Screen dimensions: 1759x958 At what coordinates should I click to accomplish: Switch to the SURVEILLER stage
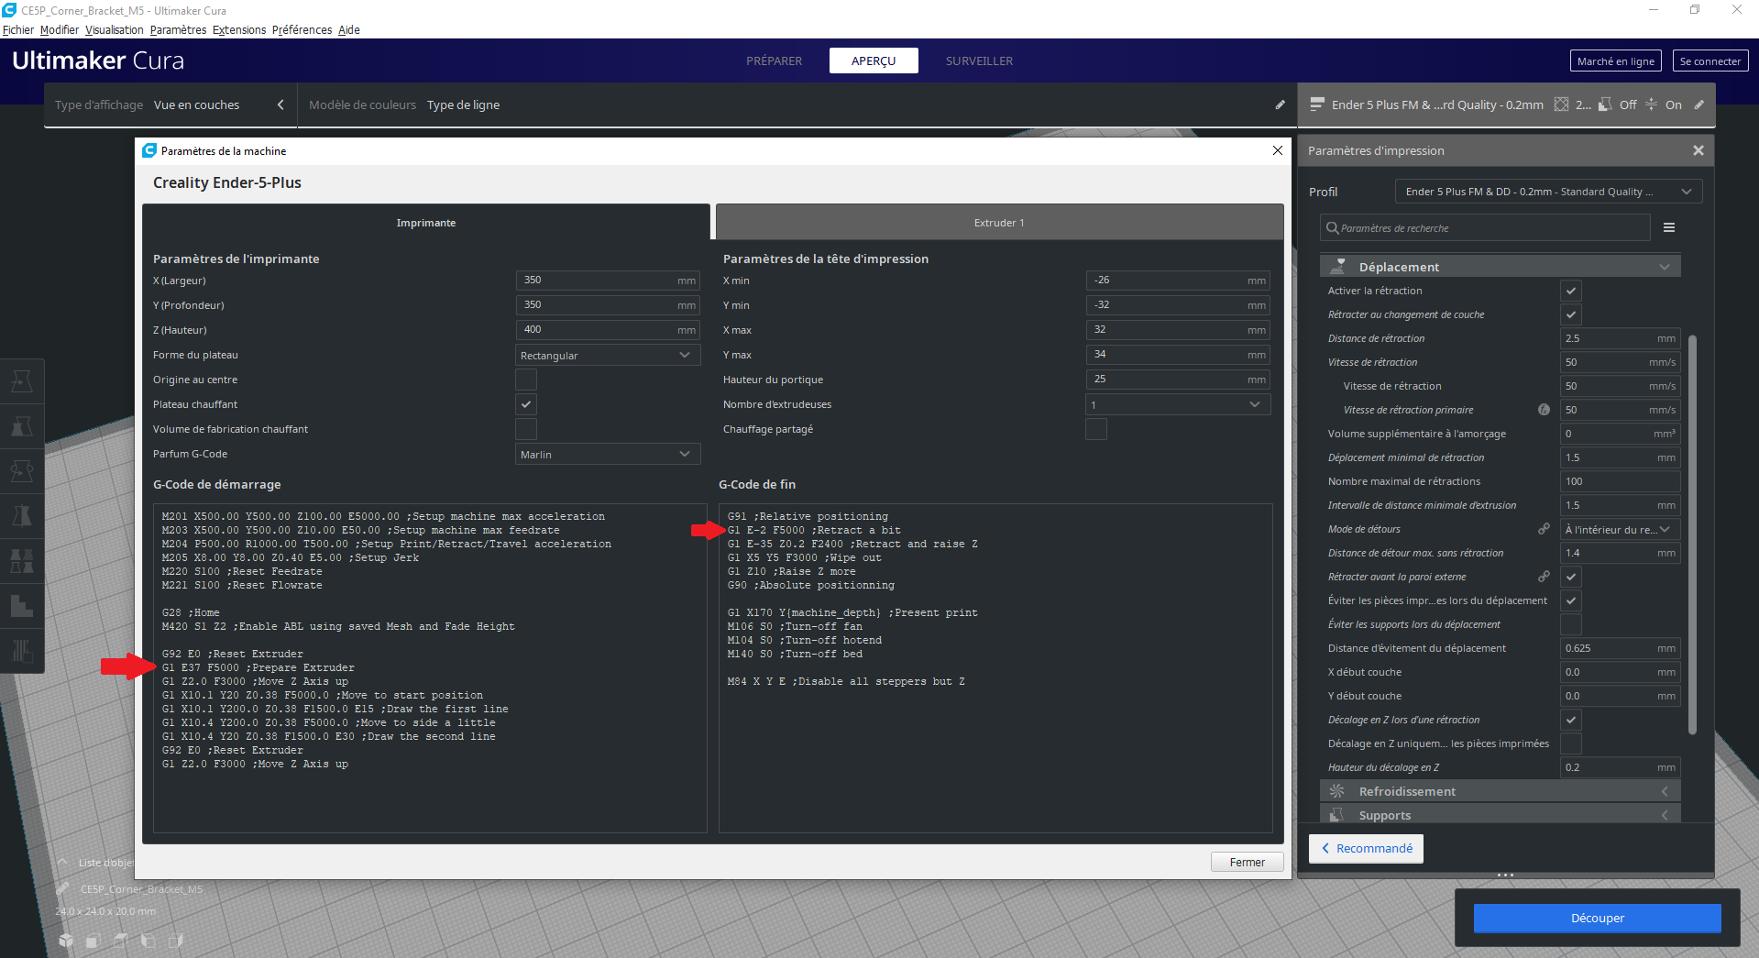[979, 61]
